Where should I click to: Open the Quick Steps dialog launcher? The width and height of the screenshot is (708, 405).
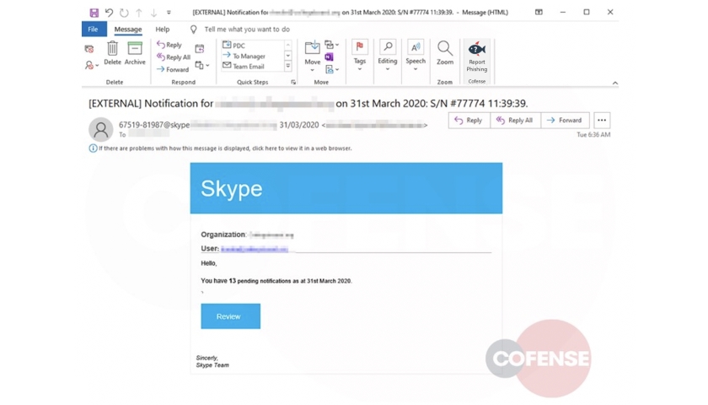293,82
